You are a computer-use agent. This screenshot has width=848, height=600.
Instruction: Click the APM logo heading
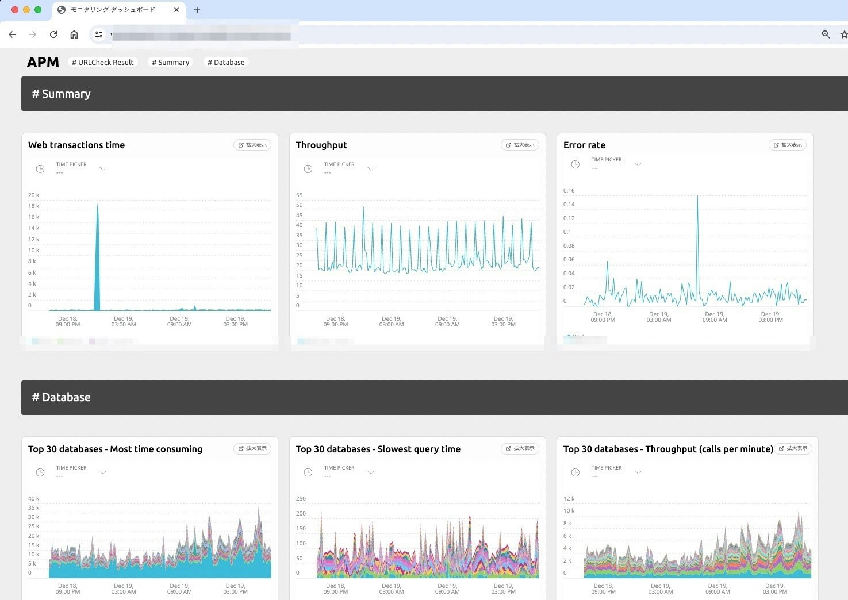tap(43, 62)
